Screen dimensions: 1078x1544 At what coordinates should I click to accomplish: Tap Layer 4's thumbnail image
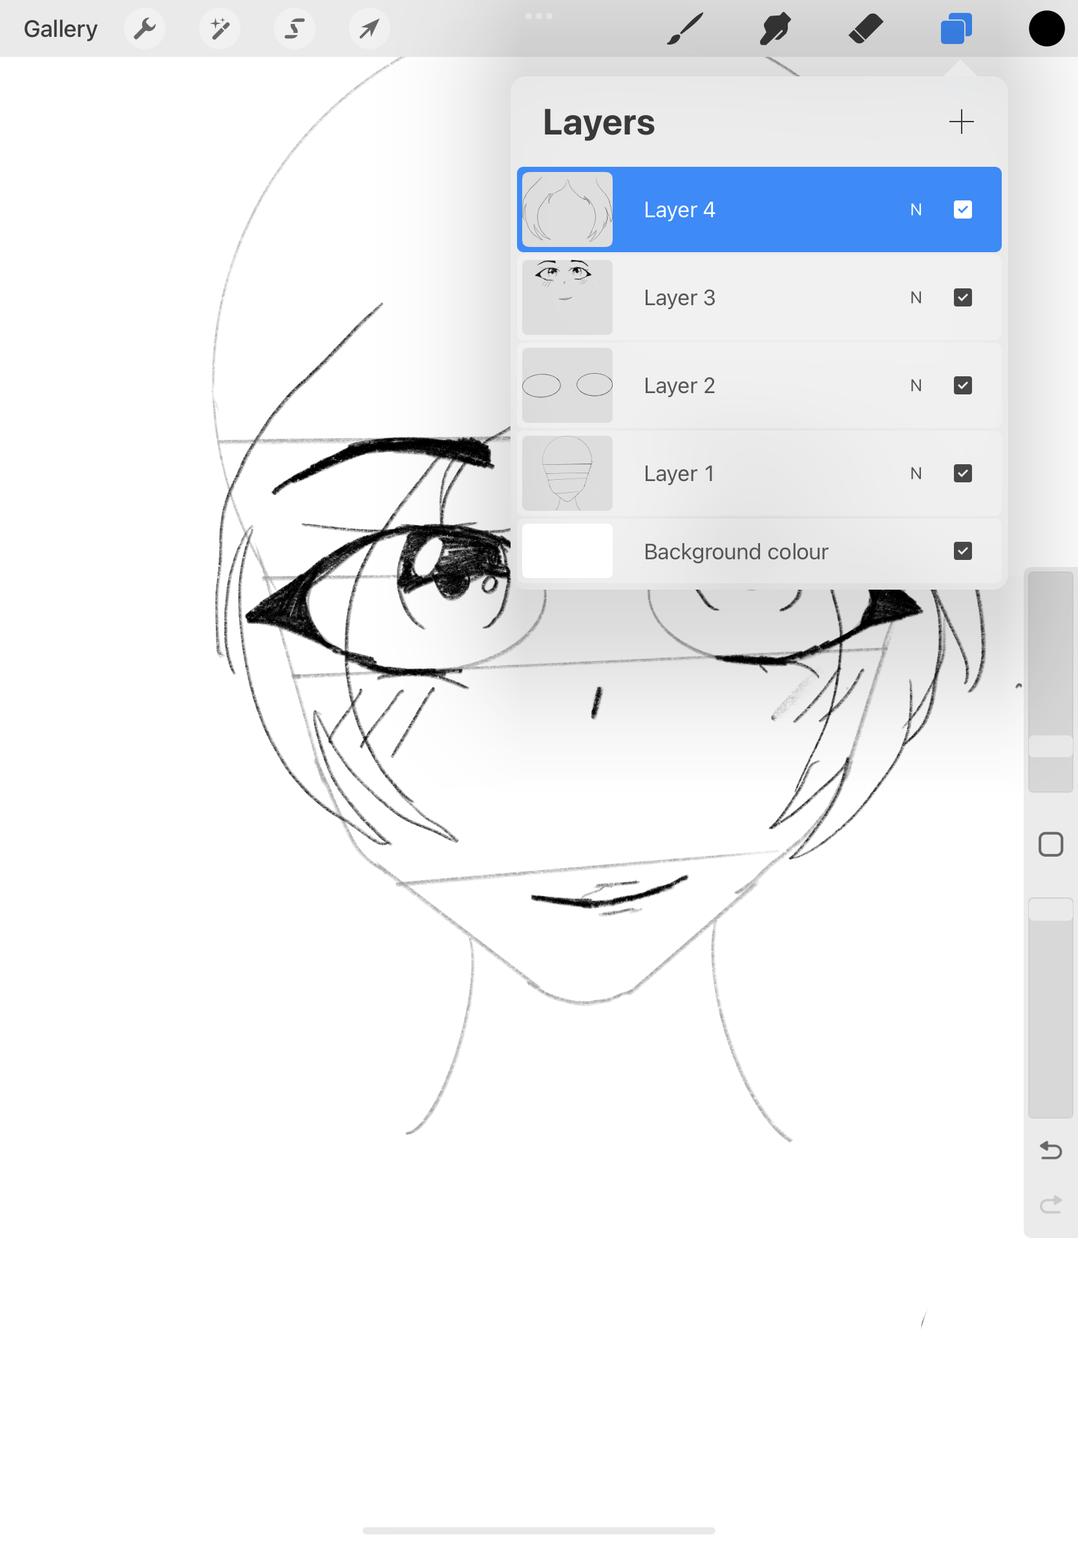point(567,209)
